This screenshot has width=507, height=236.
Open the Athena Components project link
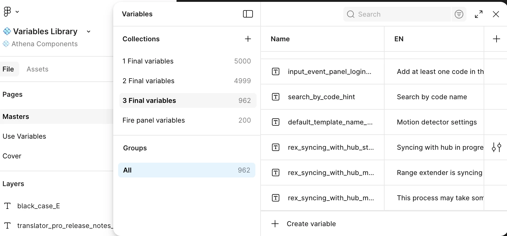click(x=44, y=44)
